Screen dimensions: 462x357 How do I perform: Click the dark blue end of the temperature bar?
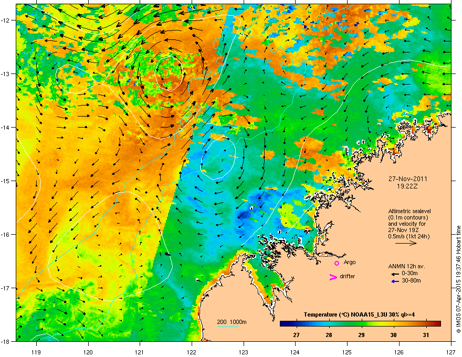coord(283,324)
